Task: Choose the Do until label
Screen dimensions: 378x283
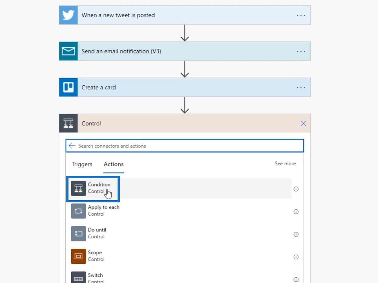Action: pos(97,230)
